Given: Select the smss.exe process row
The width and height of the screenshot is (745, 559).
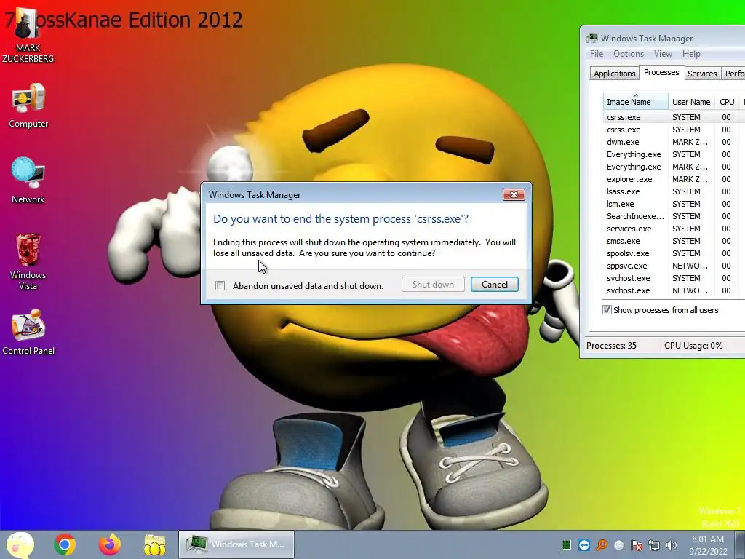Looking at the screenshot, I should [674, 240].
